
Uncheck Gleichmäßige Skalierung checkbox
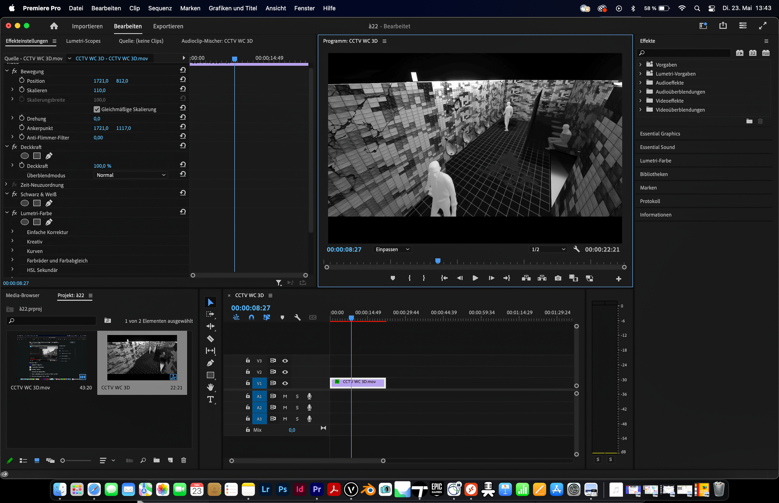tap(97, 109)
